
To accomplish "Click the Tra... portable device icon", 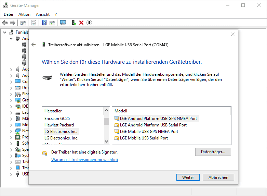I will click(x=18, y=168).
